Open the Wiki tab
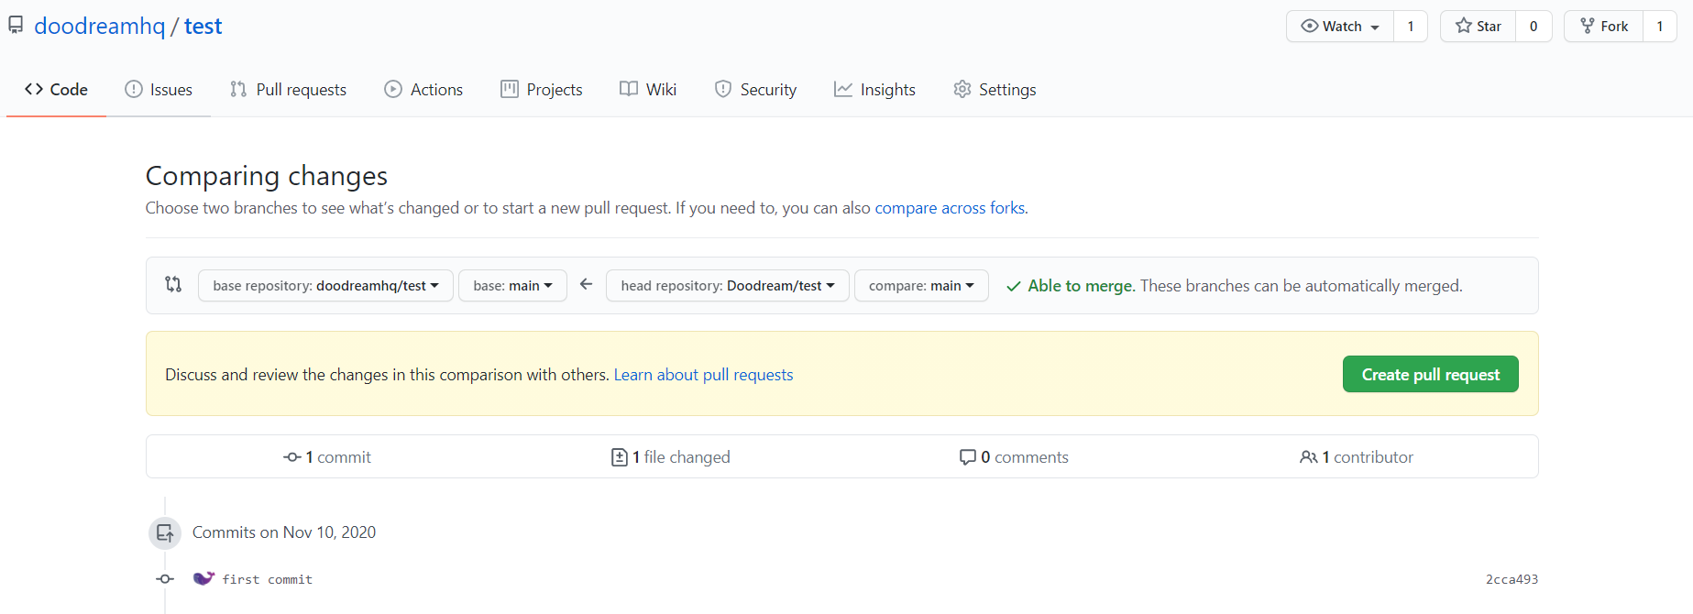 tap(648, 90)
